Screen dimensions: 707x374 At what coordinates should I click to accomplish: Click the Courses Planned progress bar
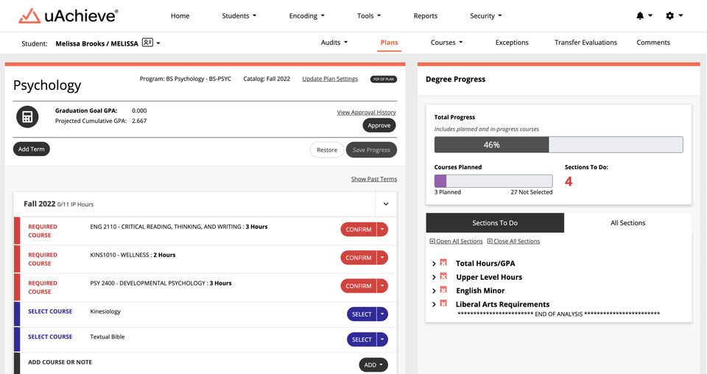[x=493, y=181]
